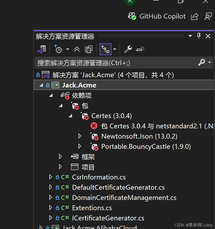Viewport: 215px width, 229px height.
Task: Select the Jack.Acme project
Action: pyautogui.click(x=79, y=85)
